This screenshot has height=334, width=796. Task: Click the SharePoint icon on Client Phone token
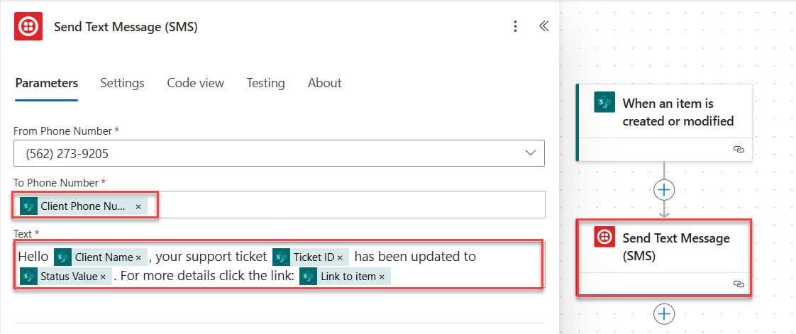[x=29, y=206]
